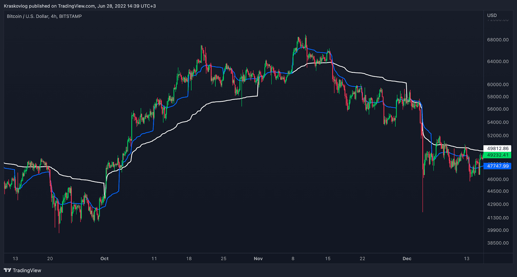This screenshot has height=277, width=517.
Task: Click the date label 20 on the time axis
Action: click(50, 259)
